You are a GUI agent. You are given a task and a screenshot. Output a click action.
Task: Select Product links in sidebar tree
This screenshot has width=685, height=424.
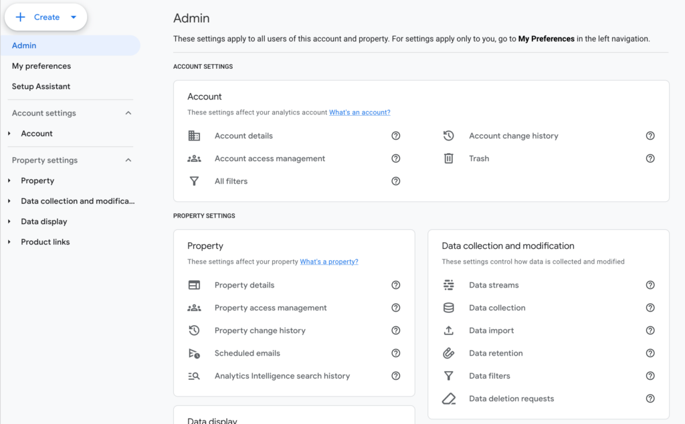coord(45,242)
